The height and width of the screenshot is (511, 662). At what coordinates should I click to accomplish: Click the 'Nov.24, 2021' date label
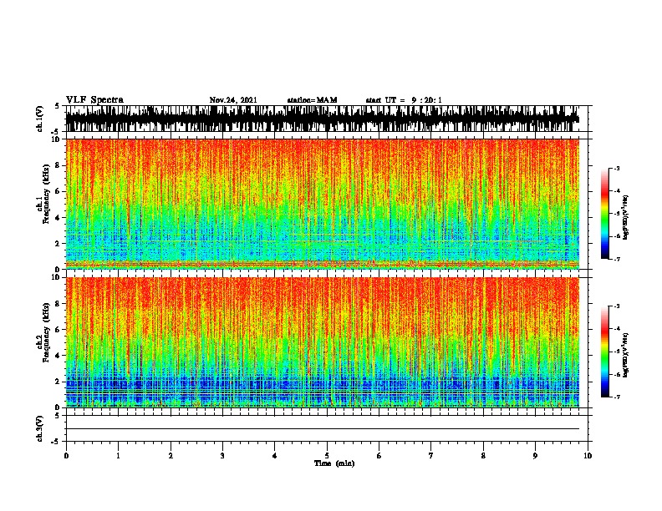(233, 100)
